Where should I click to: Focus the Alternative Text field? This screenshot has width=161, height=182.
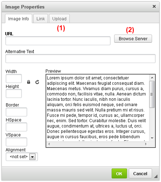[x=80, y=59]
